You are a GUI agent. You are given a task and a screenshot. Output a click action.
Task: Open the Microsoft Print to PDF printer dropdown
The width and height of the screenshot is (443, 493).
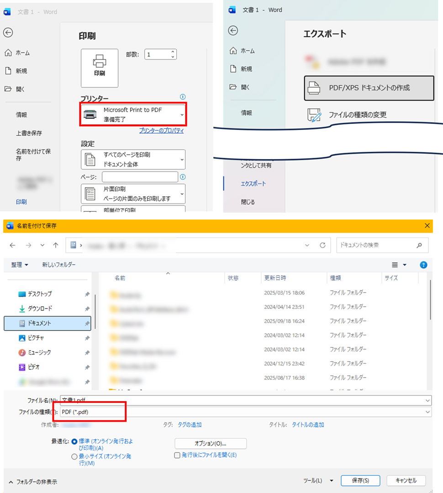(133, 114)
